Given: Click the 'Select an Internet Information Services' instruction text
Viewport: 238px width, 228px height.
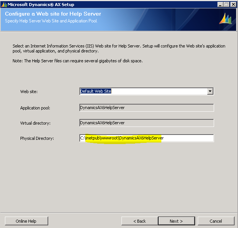Looking at the screenshot, I should [119, 48].
